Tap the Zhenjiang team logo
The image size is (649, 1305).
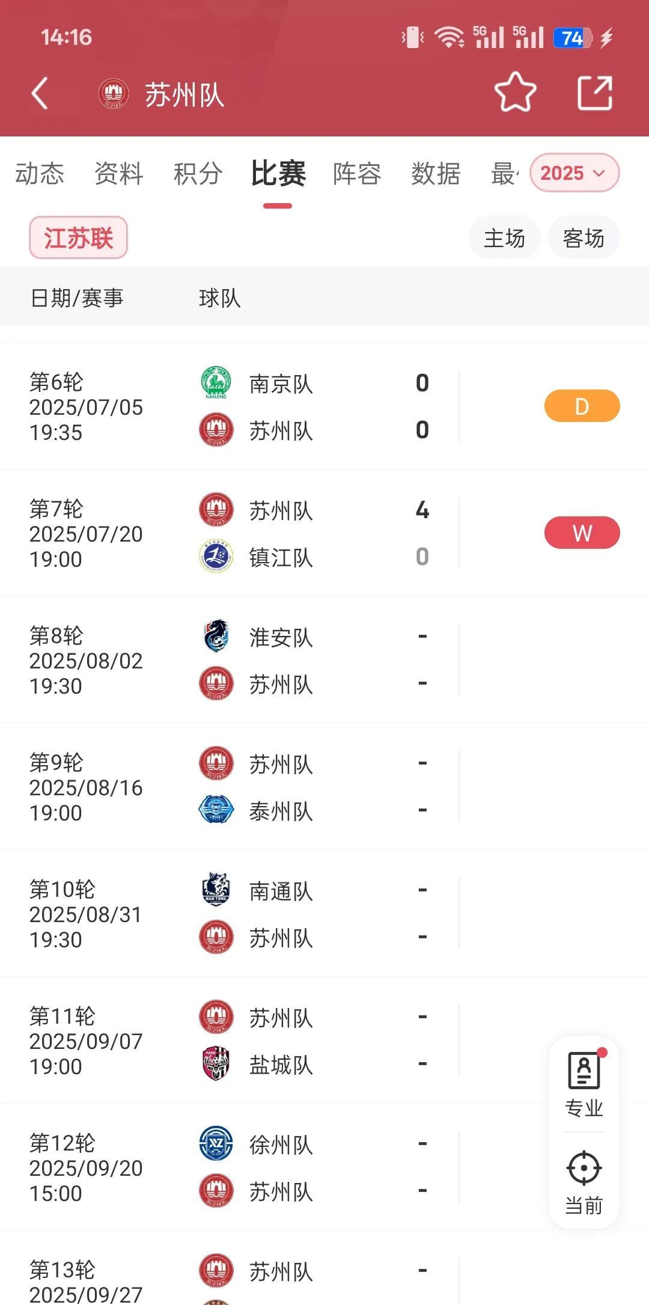pos(216,556)
